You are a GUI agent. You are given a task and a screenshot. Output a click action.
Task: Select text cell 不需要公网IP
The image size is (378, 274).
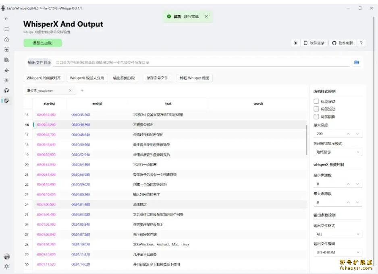[143, 125]
